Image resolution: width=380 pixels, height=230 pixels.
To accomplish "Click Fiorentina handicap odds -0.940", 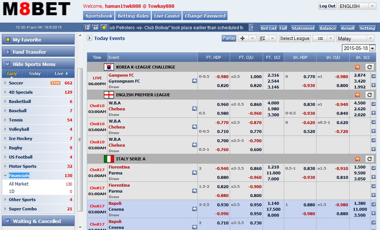I will [x=222, y=169].
